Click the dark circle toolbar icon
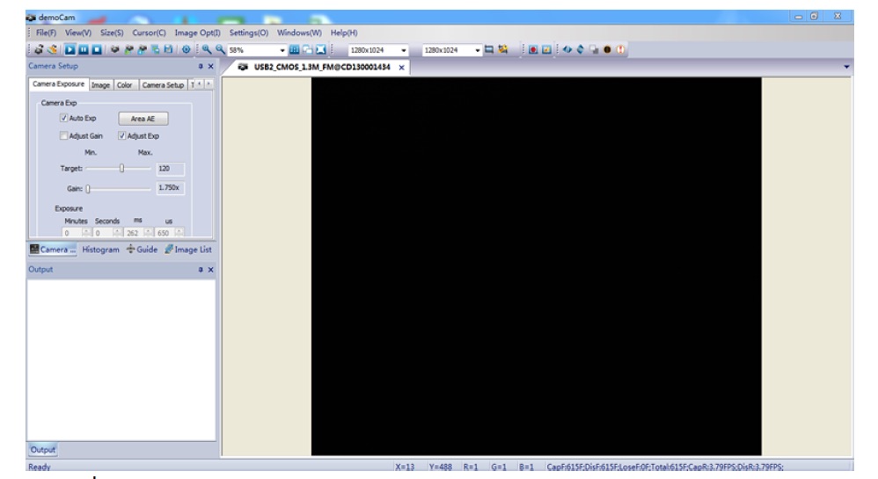Screen dimensions: 878x479 click(607, 50)
